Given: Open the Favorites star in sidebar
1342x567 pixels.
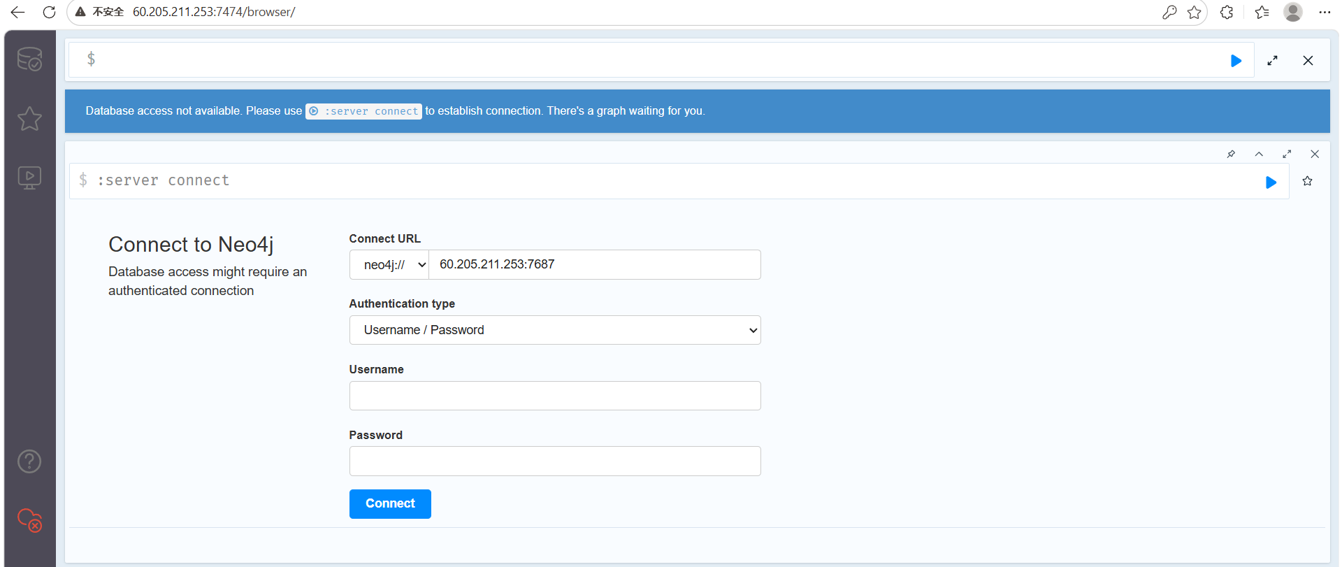Looking at the screenshot, I should click(x=29, y=119).
